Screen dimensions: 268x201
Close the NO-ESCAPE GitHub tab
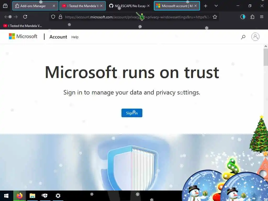point(148,6)
